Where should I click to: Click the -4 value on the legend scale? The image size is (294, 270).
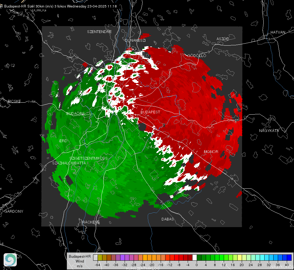188,265
